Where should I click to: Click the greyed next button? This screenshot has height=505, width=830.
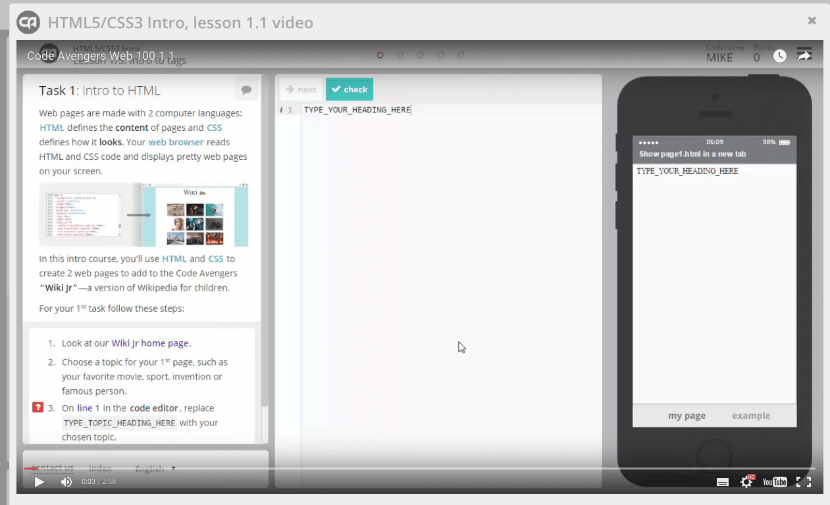tap(300, 89)
